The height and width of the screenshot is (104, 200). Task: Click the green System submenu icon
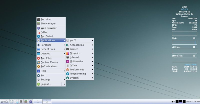tap(67, 78)
